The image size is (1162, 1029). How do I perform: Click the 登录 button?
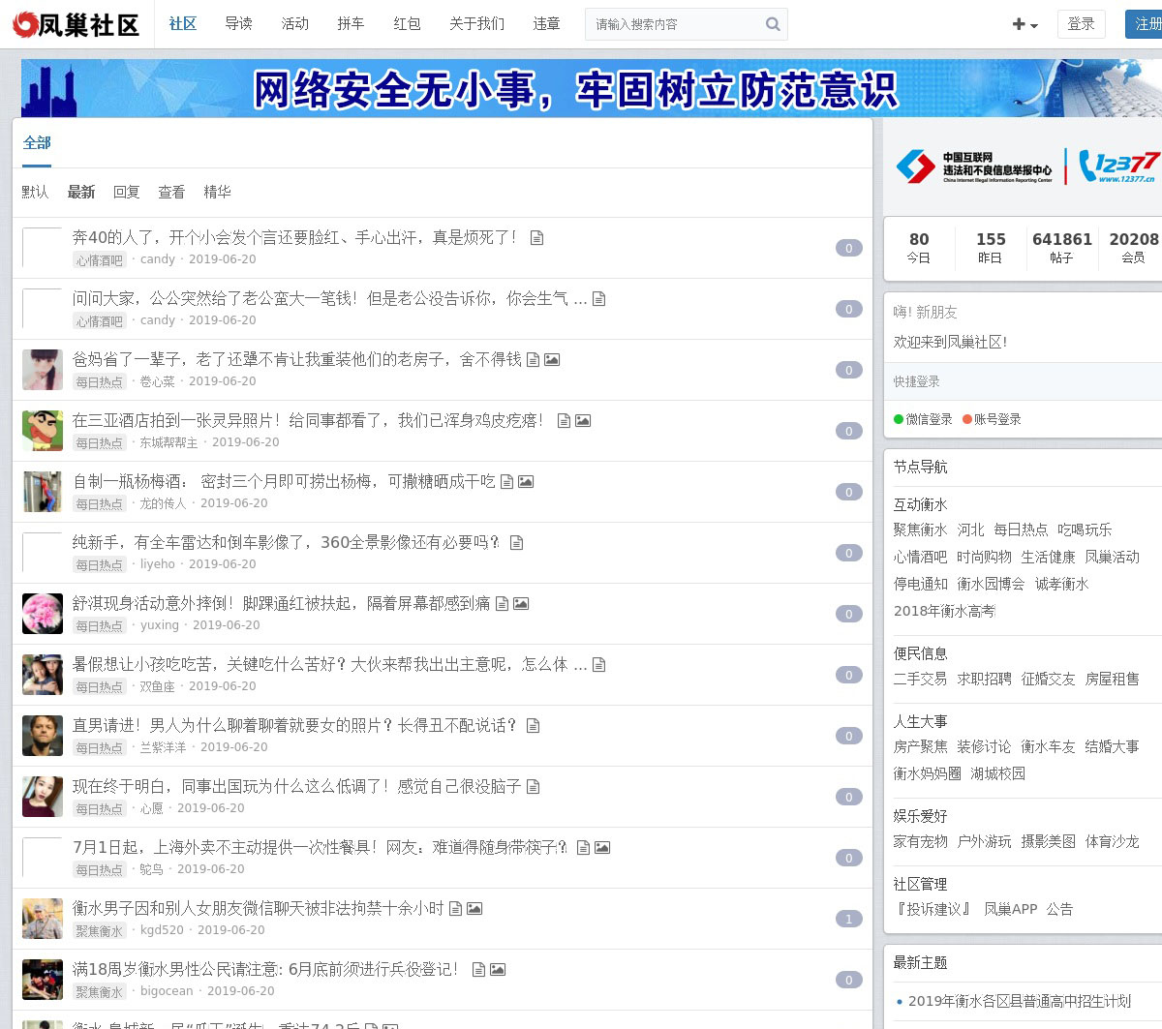click(x=1081, y=24)
